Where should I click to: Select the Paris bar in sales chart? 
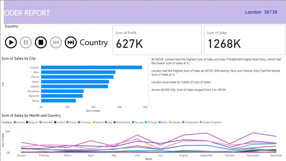pos(78,72)
